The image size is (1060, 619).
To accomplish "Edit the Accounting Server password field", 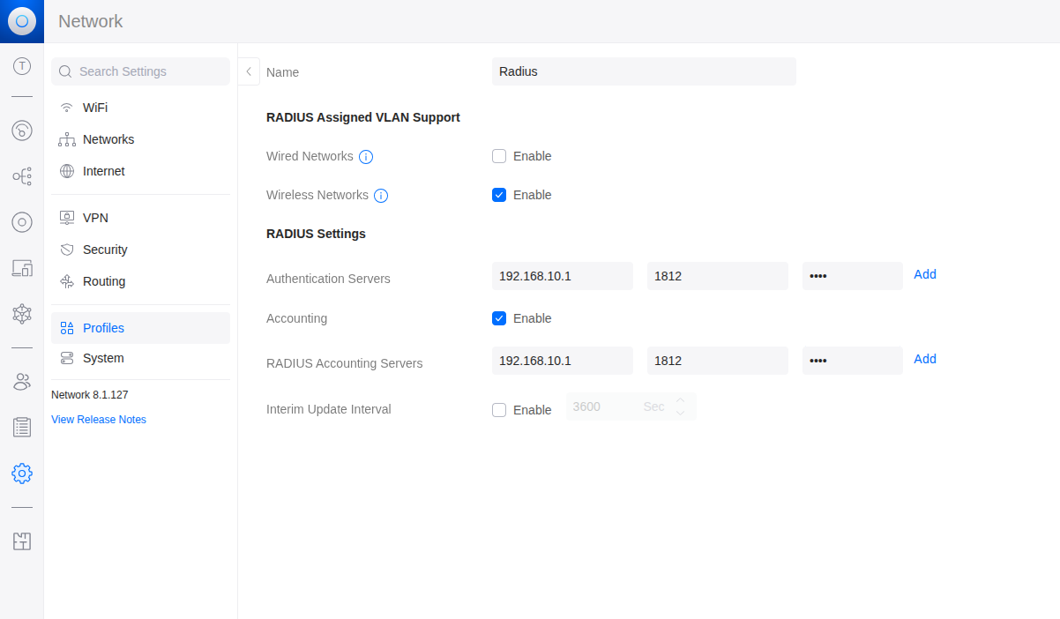I will tap(853, 361).
